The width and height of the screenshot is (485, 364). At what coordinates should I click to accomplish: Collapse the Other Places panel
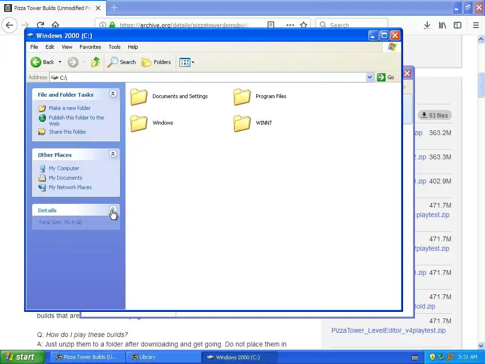pyautogui.click(x=113, y=154)
